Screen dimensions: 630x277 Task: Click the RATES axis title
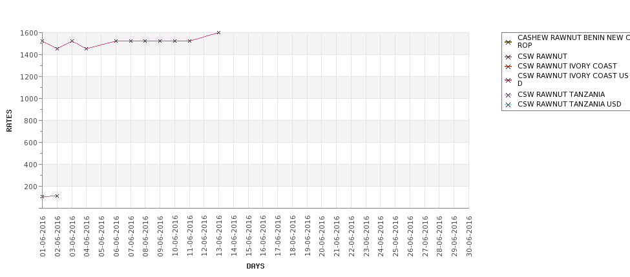tap(9, 121)
